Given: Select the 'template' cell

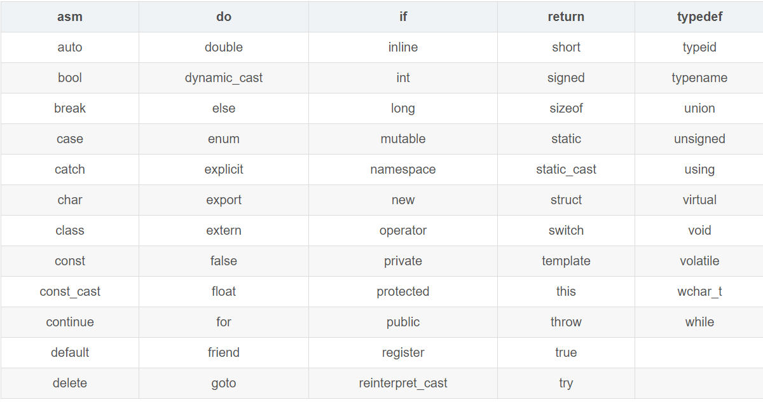Looking at the screenshot, I should [x=566, y=261].
